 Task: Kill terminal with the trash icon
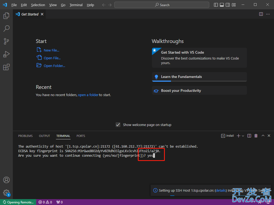pyautogui.click(x=256, y=136)
